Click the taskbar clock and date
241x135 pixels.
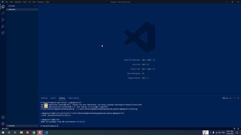[x=230, y=132]
